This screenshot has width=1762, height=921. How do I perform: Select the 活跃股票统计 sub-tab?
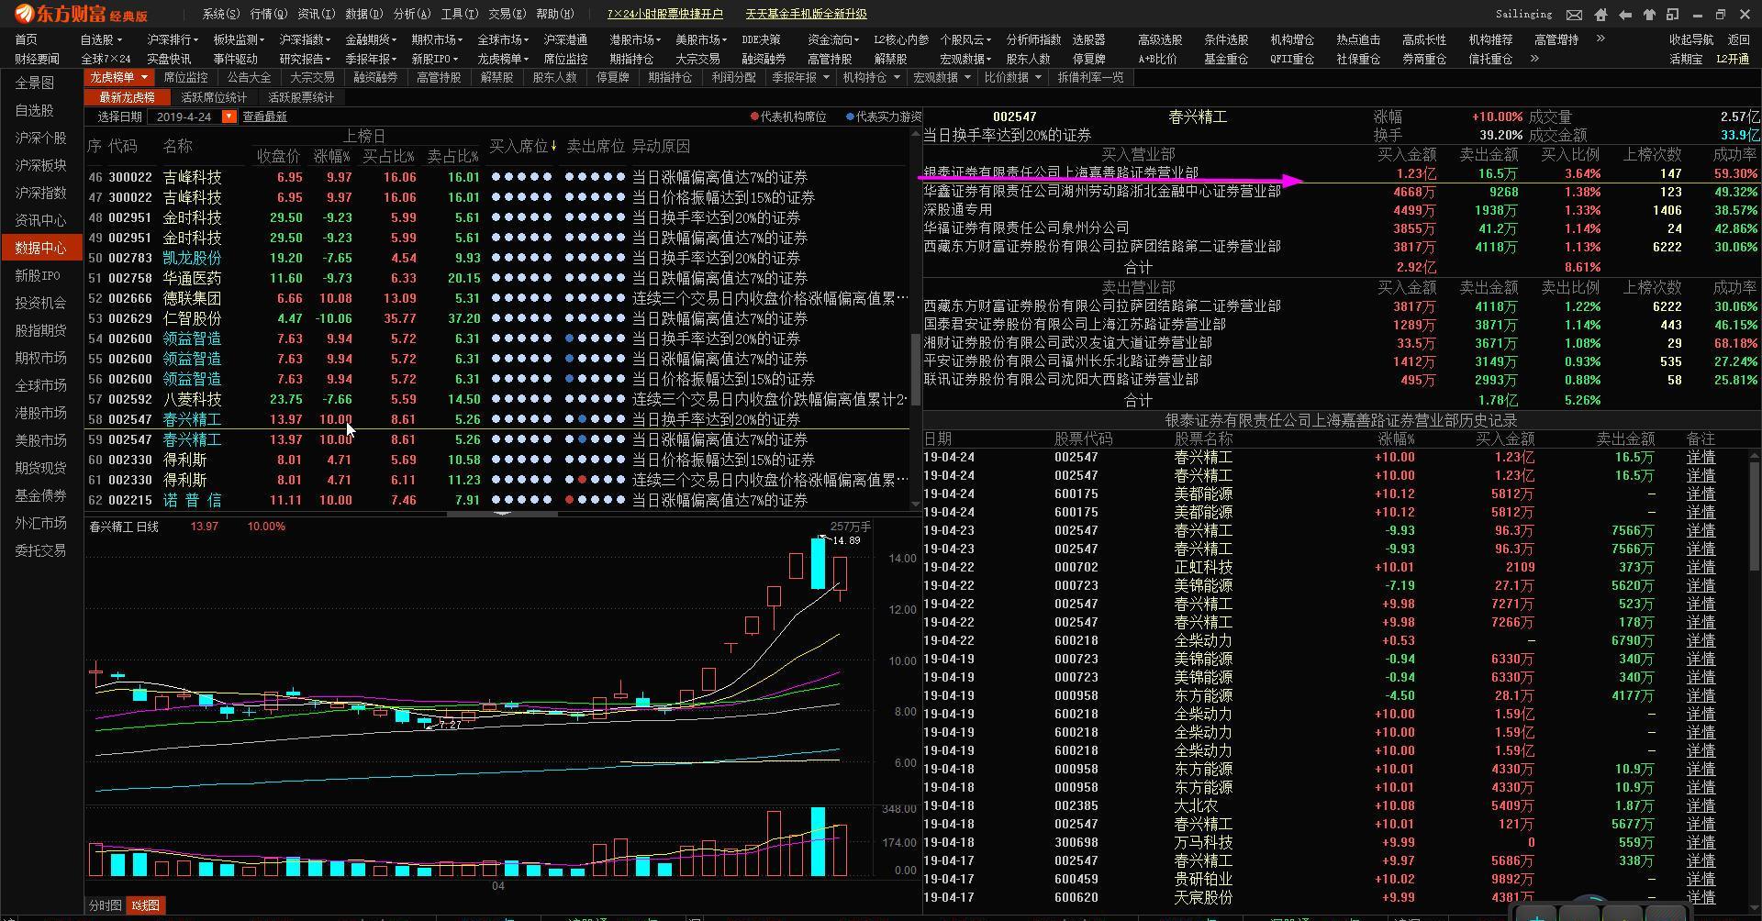pyautogui.click(x=301, y=97)
